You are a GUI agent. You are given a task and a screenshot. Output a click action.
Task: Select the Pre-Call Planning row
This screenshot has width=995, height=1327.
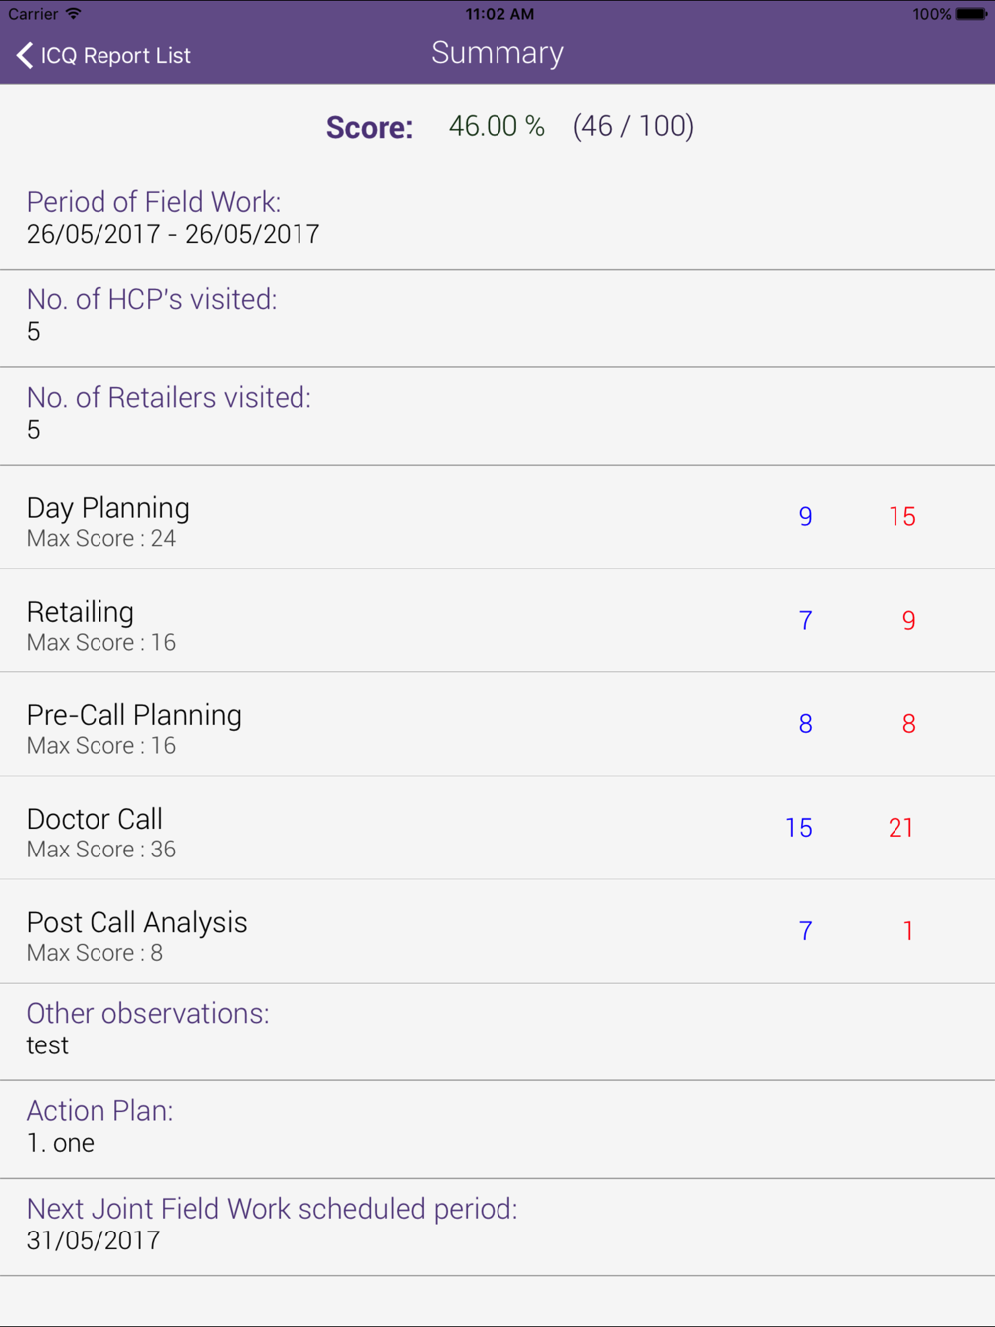(x=497, y=724)
